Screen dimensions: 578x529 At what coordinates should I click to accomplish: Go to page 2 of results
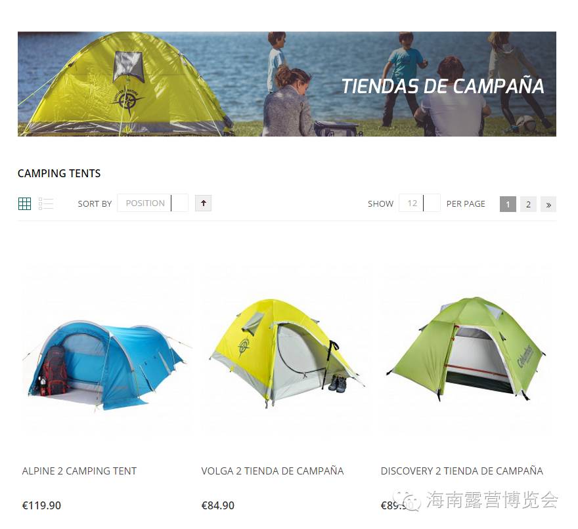(528, 205)
